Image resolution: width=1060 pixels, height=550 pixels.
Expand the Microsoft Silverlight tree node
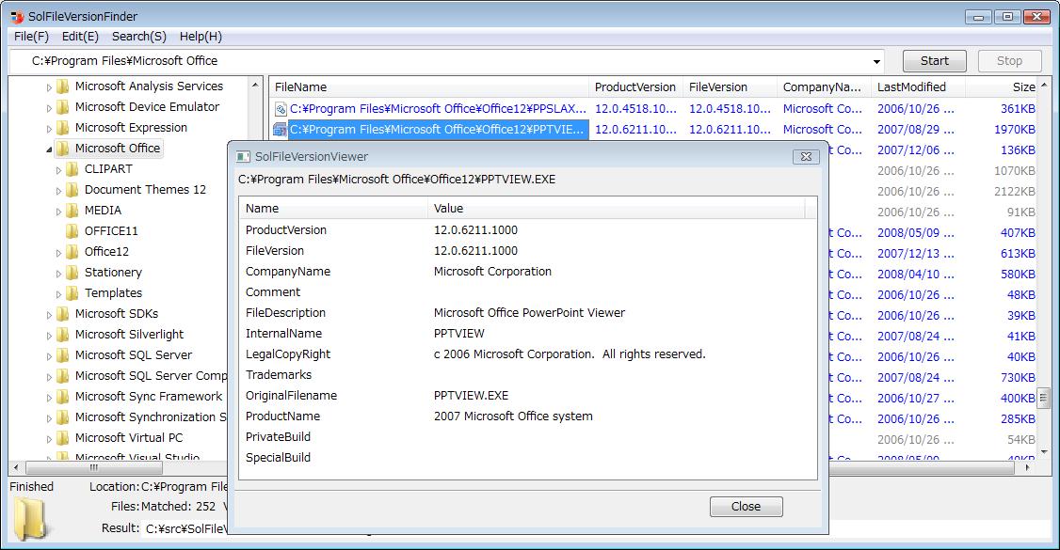[x=49, y=336]
